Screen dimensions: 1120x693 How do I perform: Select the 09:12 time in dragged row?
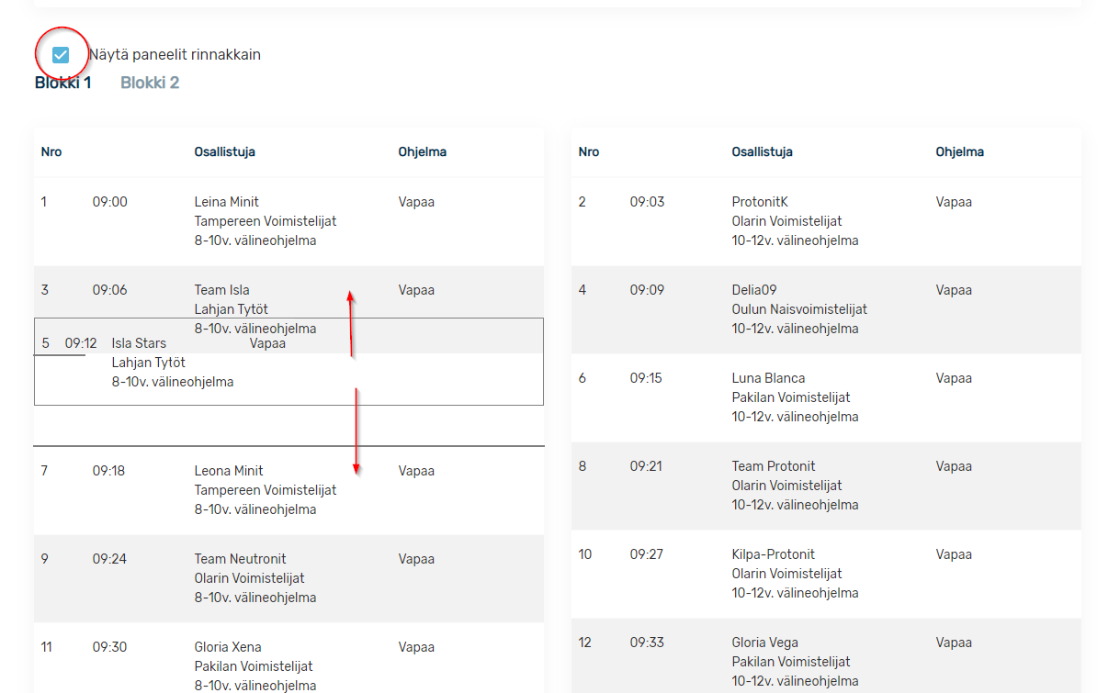point(81,343)
